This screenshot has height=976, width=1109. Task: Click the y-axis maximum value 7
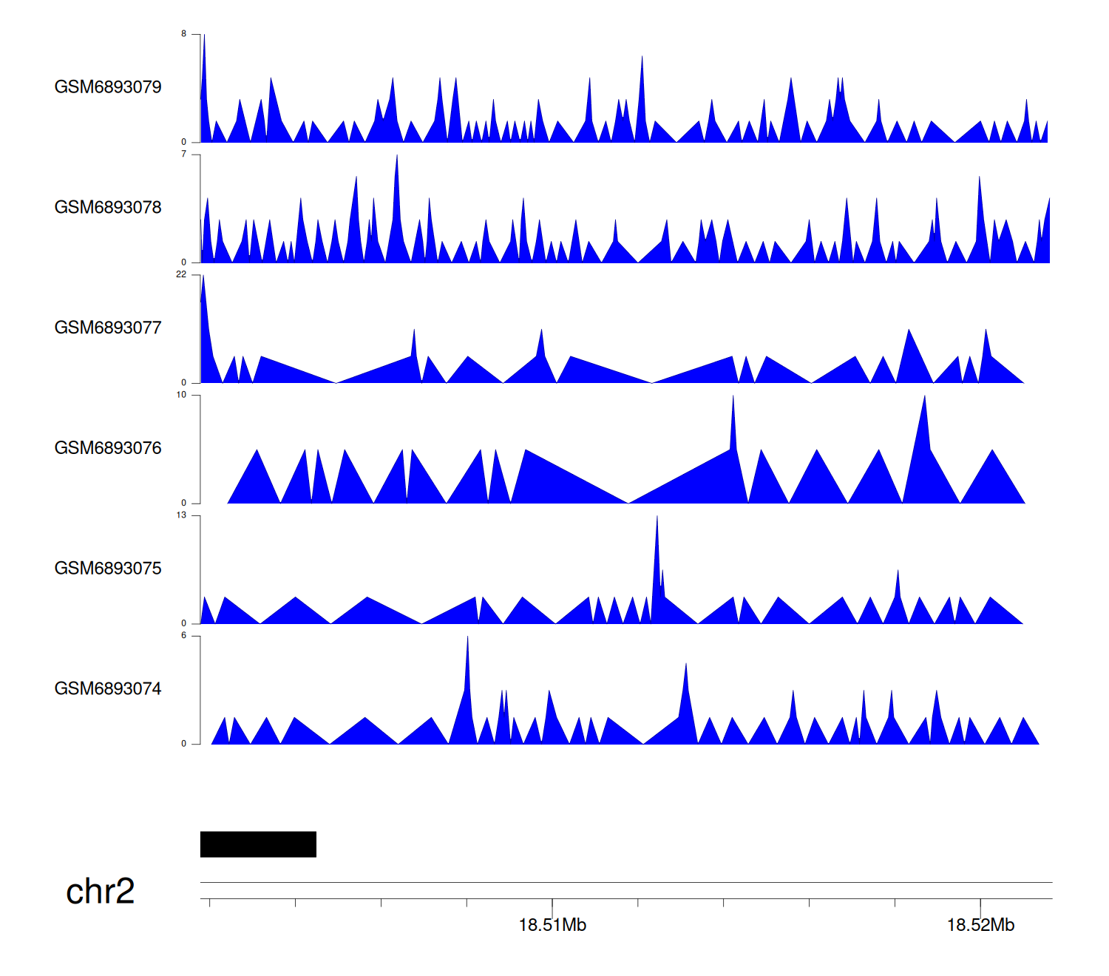184,154
